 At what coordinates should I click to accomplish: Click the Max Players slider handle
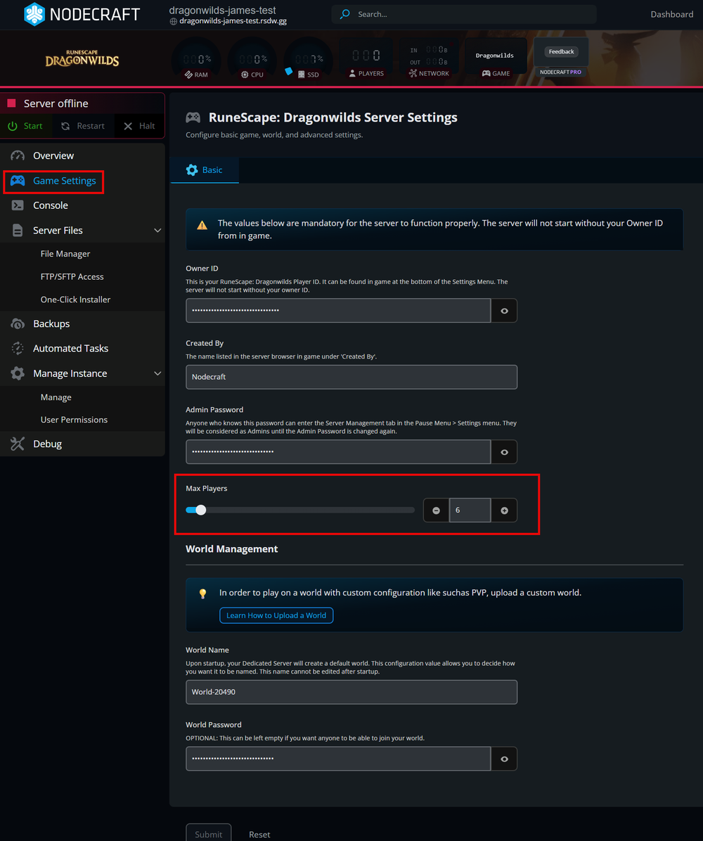coord(200,510)
